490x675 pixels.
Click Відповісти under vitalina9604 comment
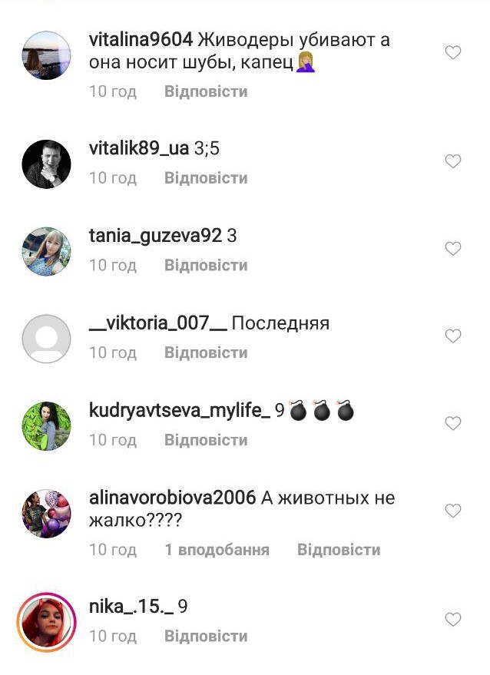(207, 91)
